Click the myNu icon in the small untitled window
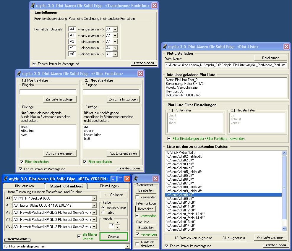This screenshot has width=292, height=251. click(x=136, y=179)
